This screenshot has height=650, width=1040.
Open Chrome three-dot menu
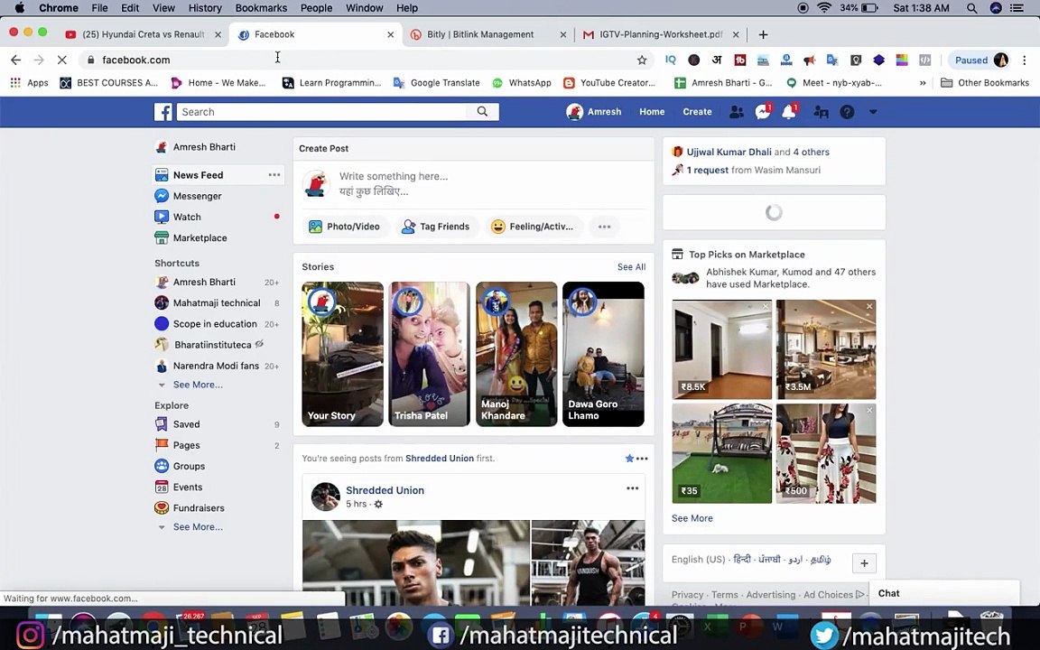pyautogui.click(x=1025, y=60)
